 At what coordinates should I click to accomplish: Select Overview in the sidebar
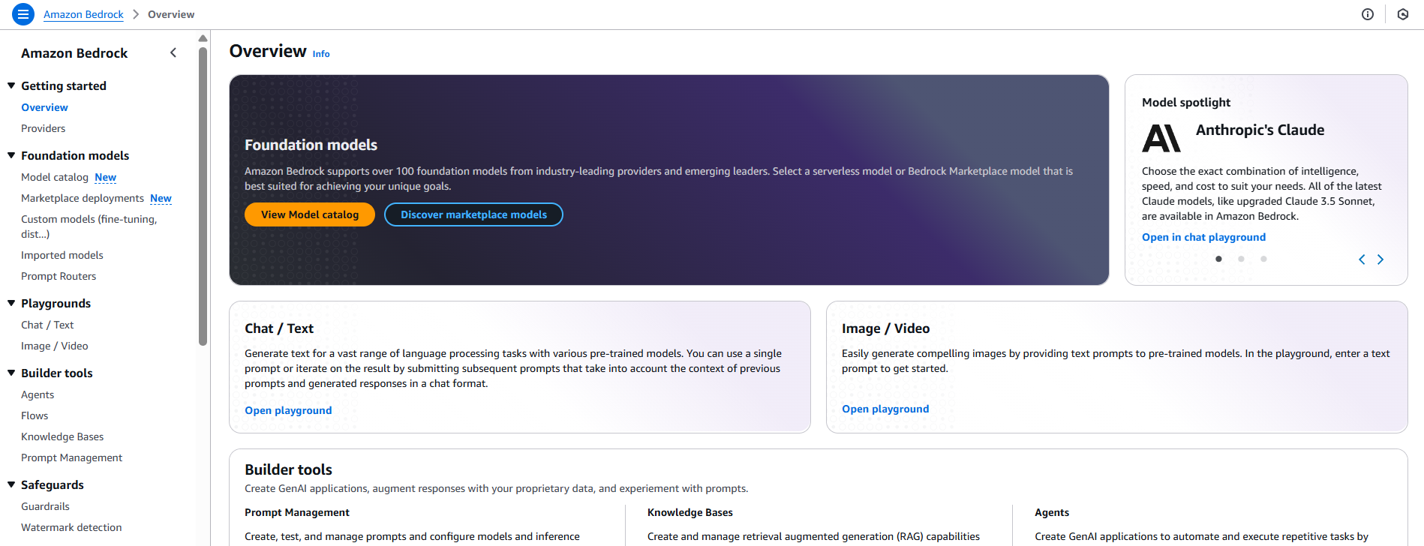tap(44, 107)
